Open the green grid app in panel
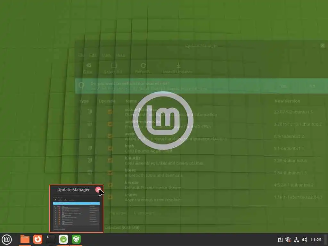This screenshot has height=246, width=328. (63, 239)
